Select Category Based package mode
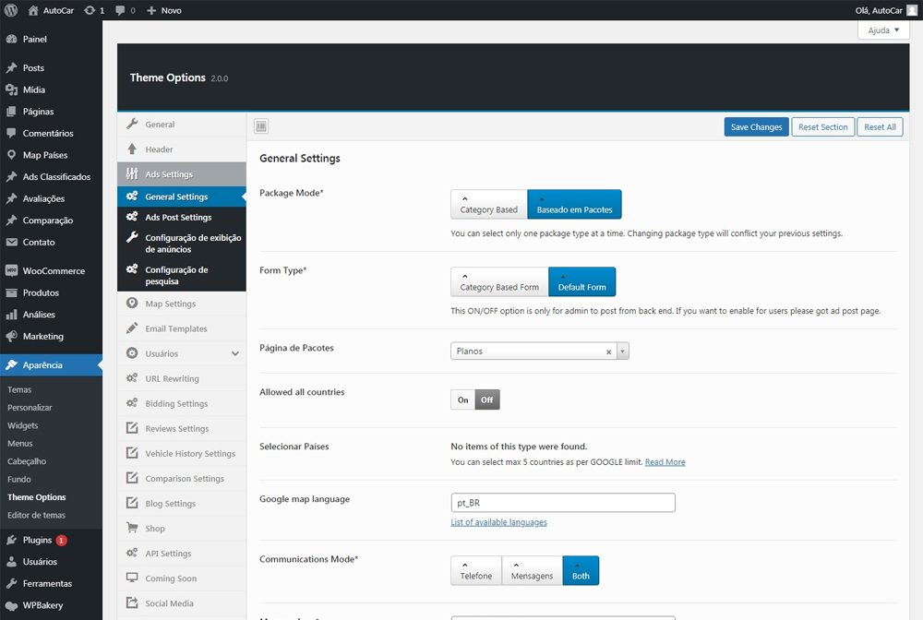The width and height of the screenshot is (923, 620). click(489, 205)
